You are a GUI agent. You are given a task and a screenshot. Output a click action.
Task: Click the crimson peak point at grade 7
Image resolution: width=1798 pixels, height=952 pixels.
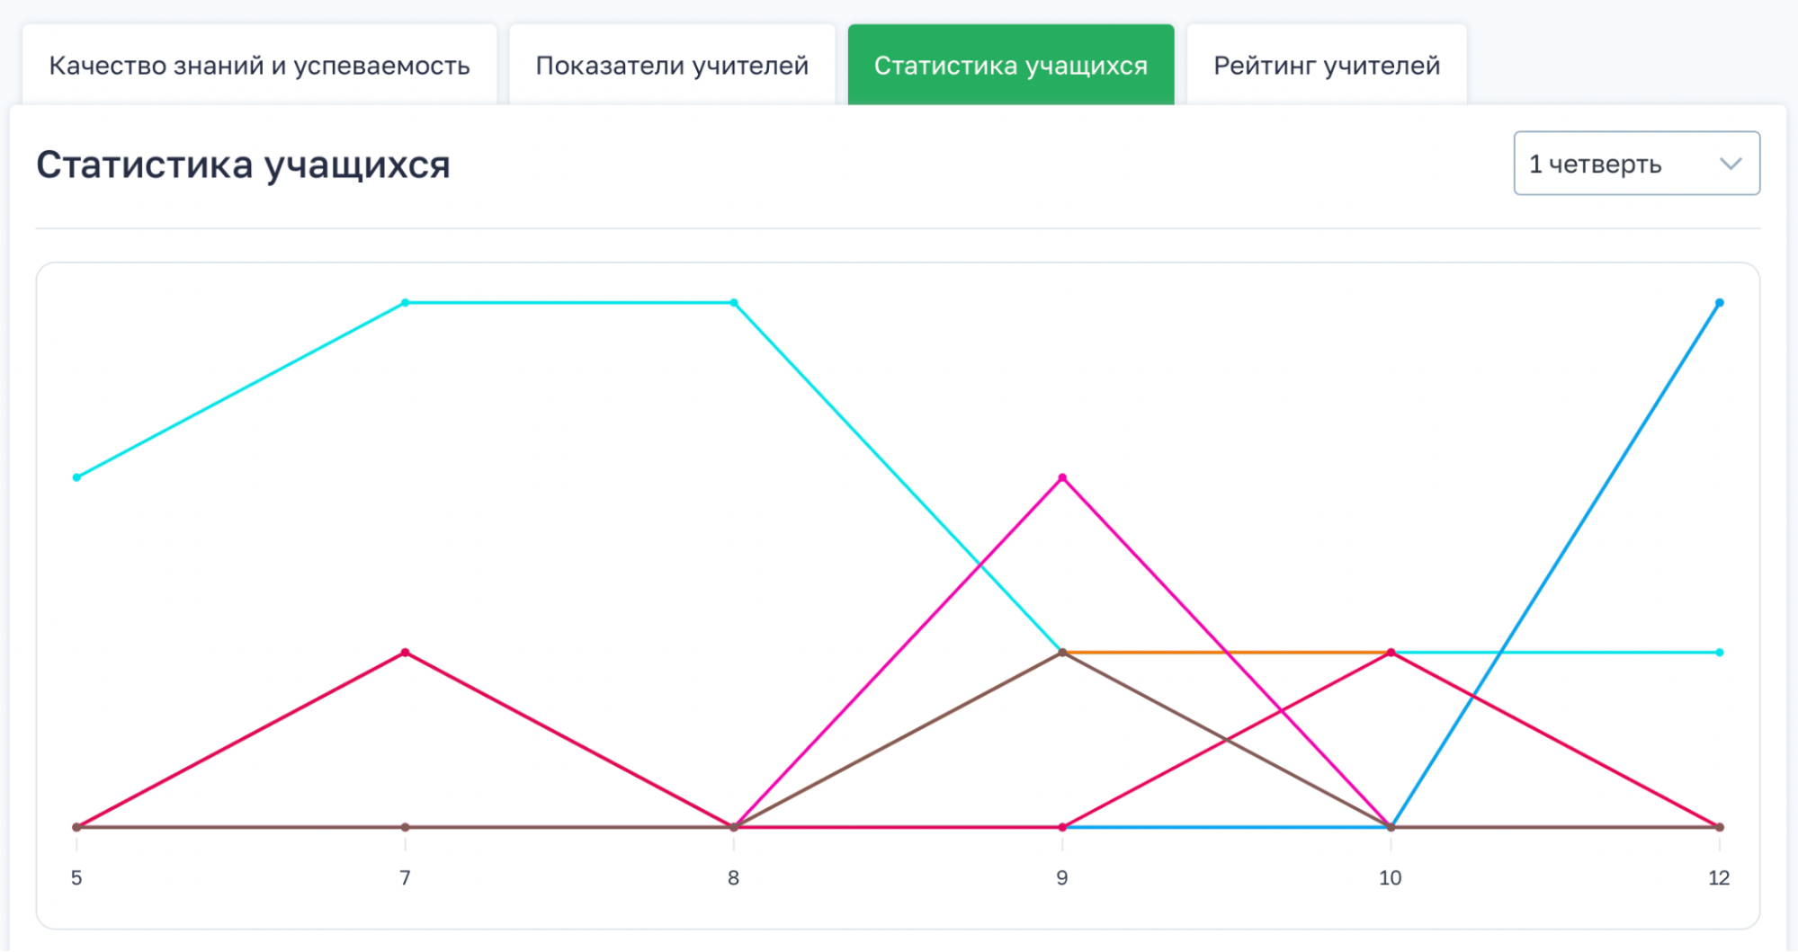406,653
